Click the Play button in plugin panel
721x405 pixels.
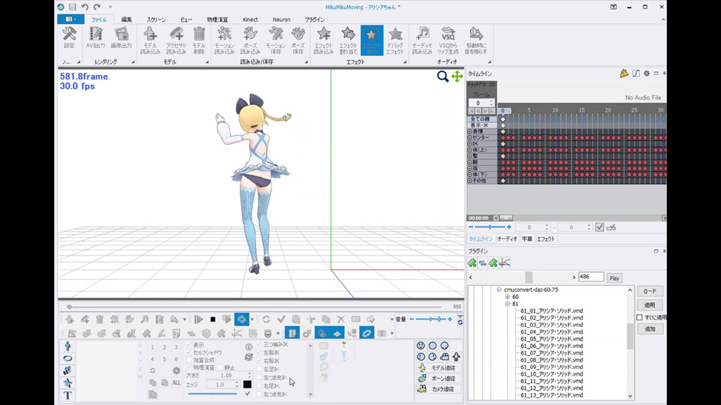click(614, 277)
